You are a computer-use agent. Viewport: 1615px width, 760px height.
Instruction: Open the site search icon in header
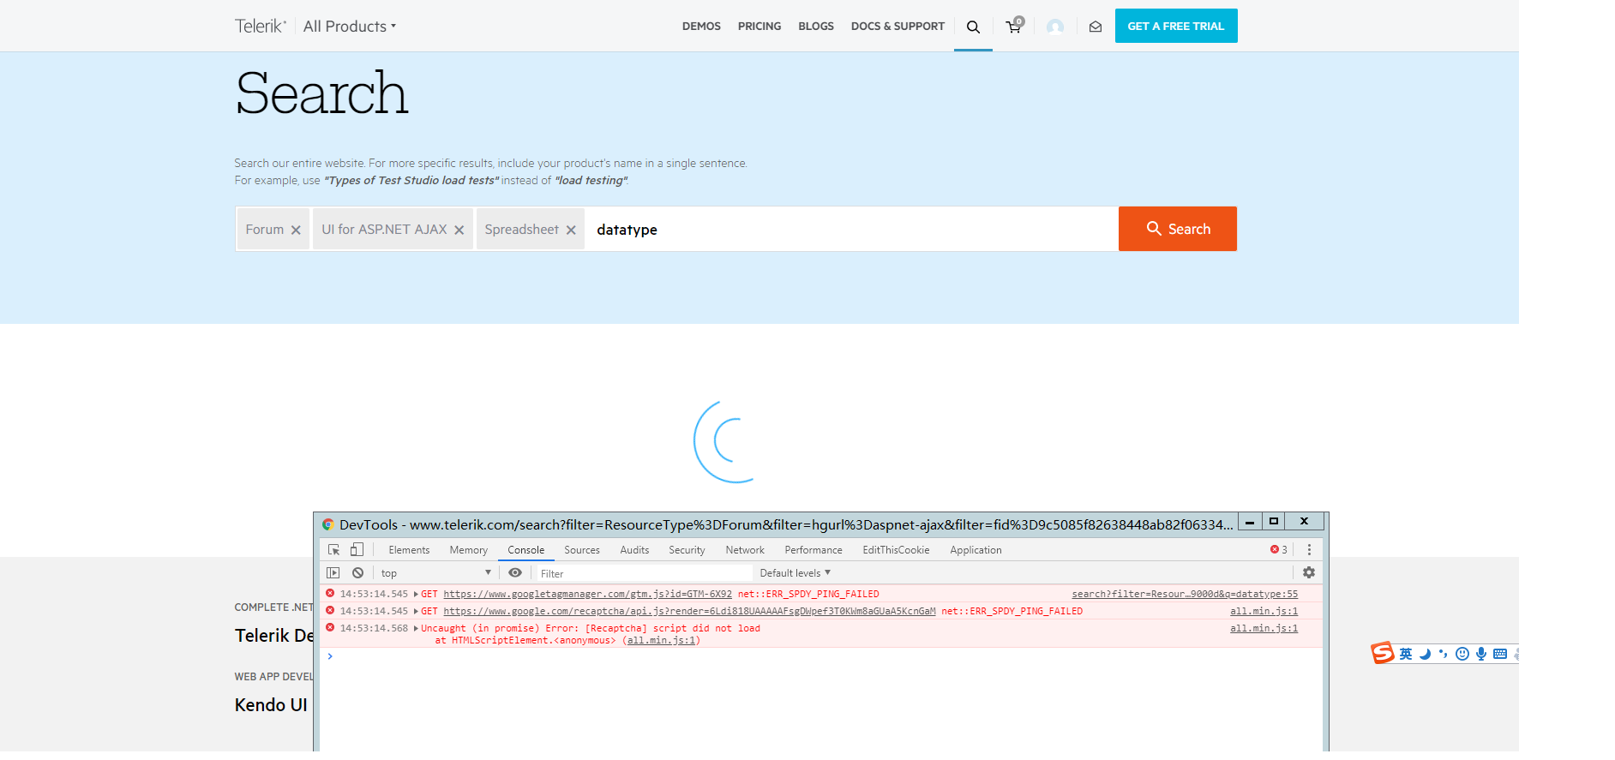point(973,27)
